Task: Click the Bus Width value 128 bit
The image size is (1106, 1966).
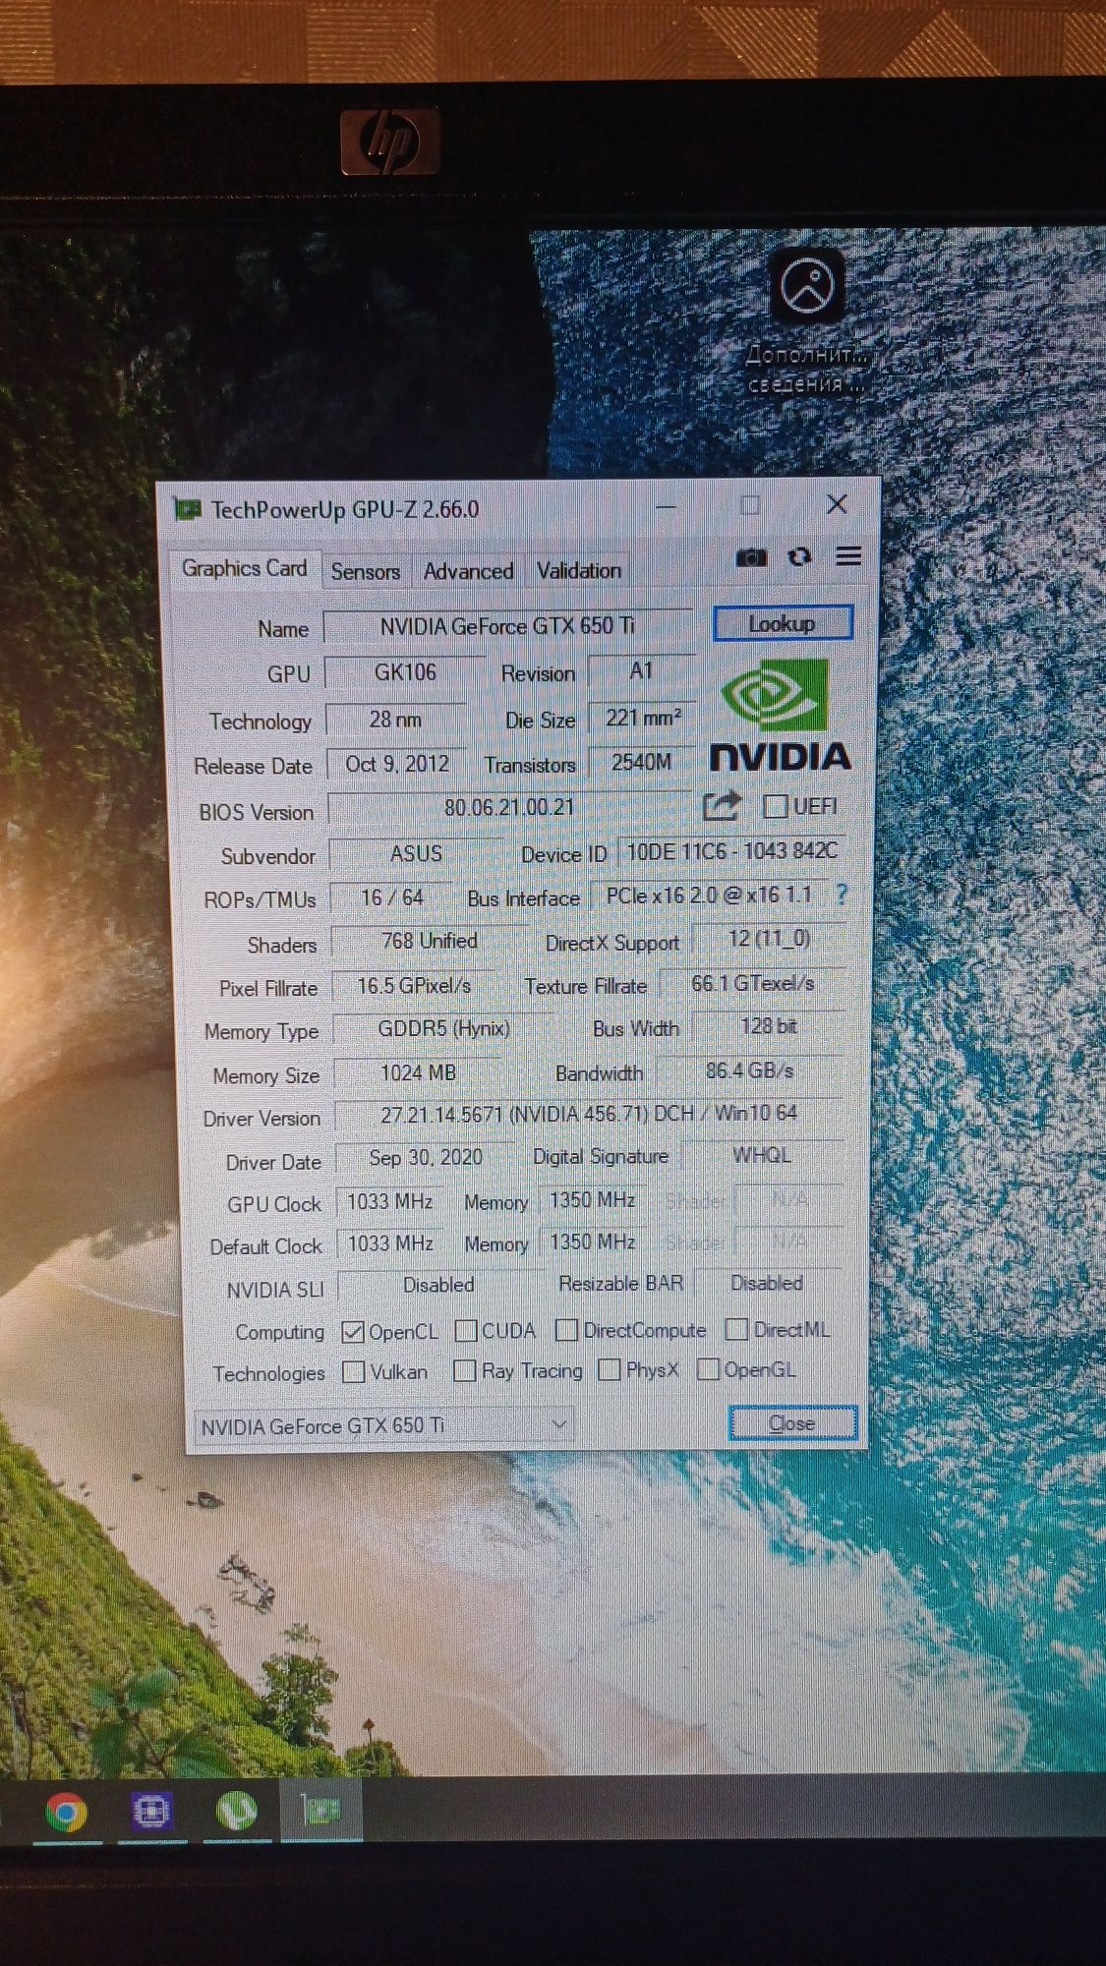Action: point(769,1026)
